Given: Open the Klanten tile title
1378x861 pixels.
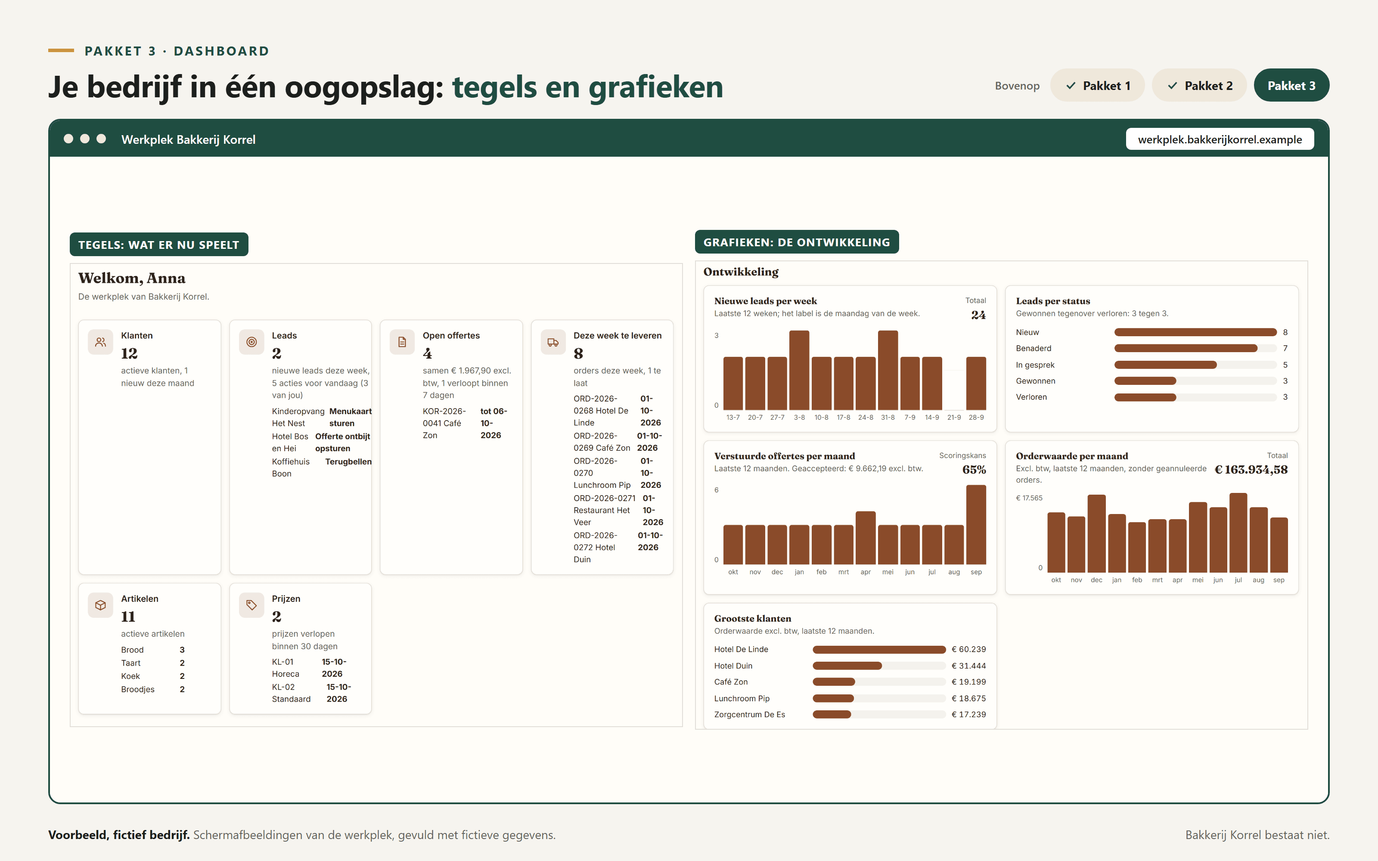Looking at the screenshot, I should point(137,335).
